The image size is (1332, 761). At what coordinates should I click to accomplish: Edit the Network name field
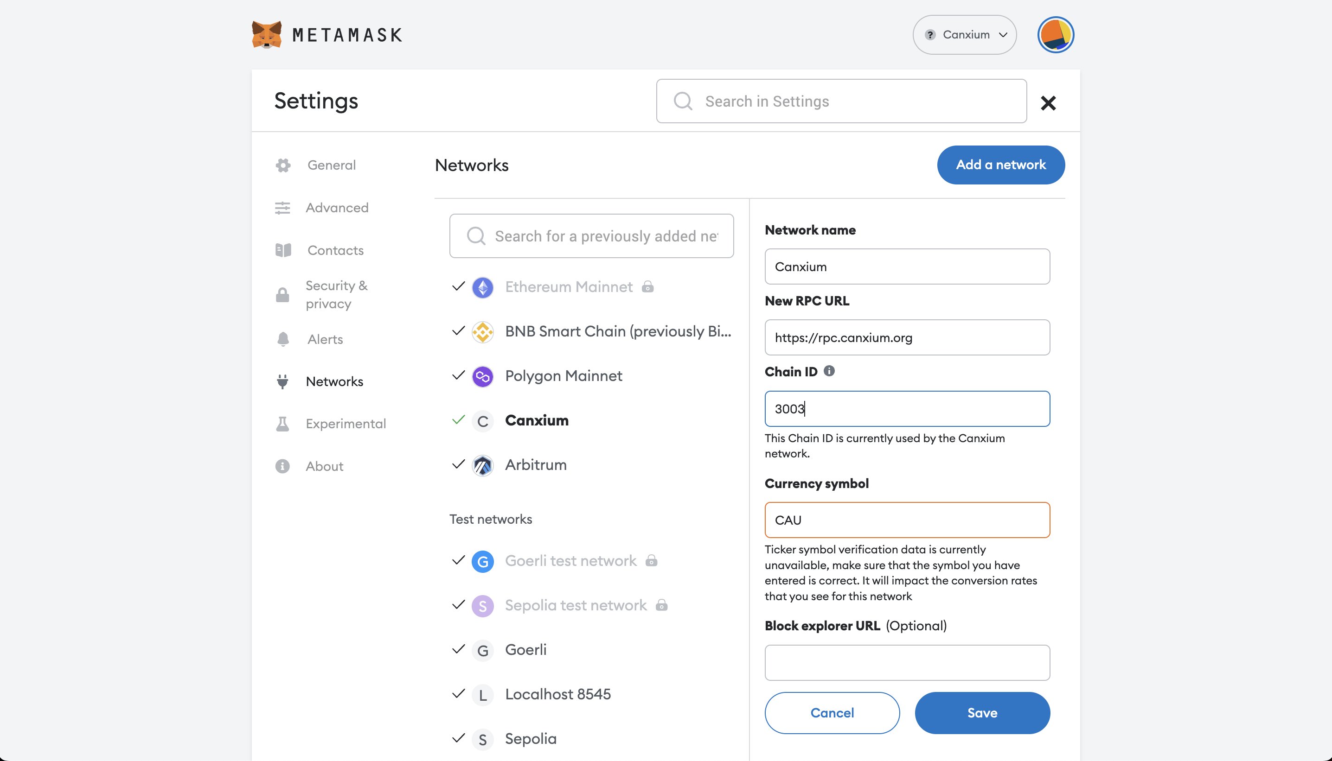907,266
